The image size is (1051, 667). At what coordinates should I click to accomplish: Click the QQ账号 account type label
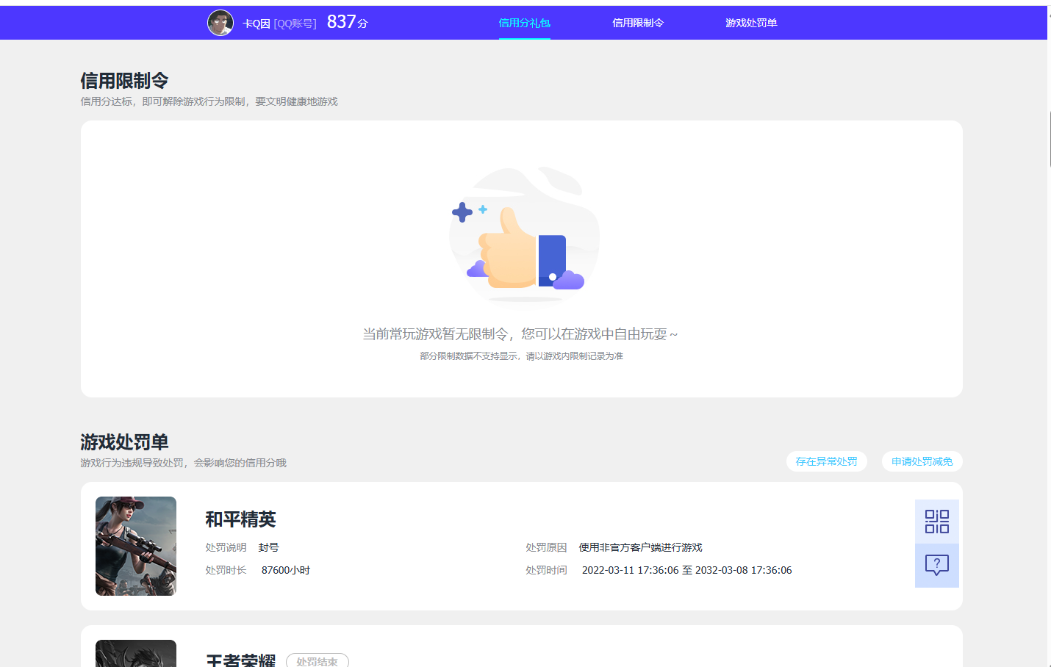[296, 23]
